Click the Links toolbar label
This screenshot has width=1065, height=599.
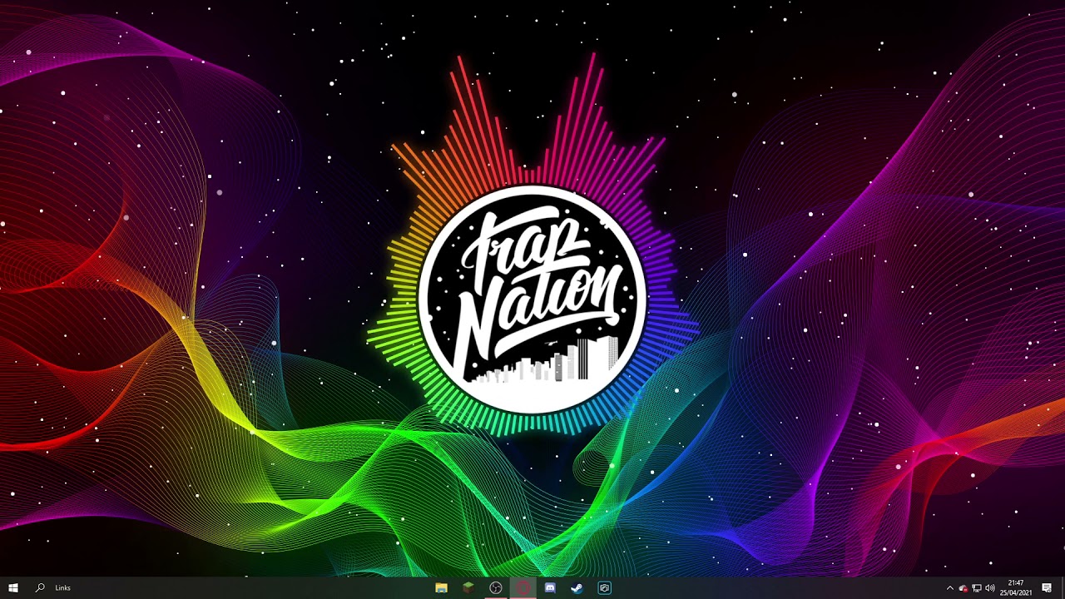pos(63,588)
